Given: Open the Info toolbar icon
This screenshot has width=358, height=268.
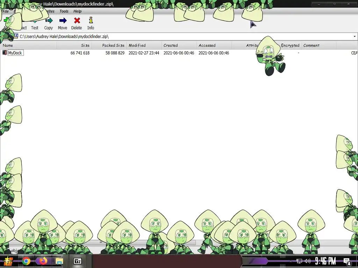Looking at the screenshot, I should point(91,20).
